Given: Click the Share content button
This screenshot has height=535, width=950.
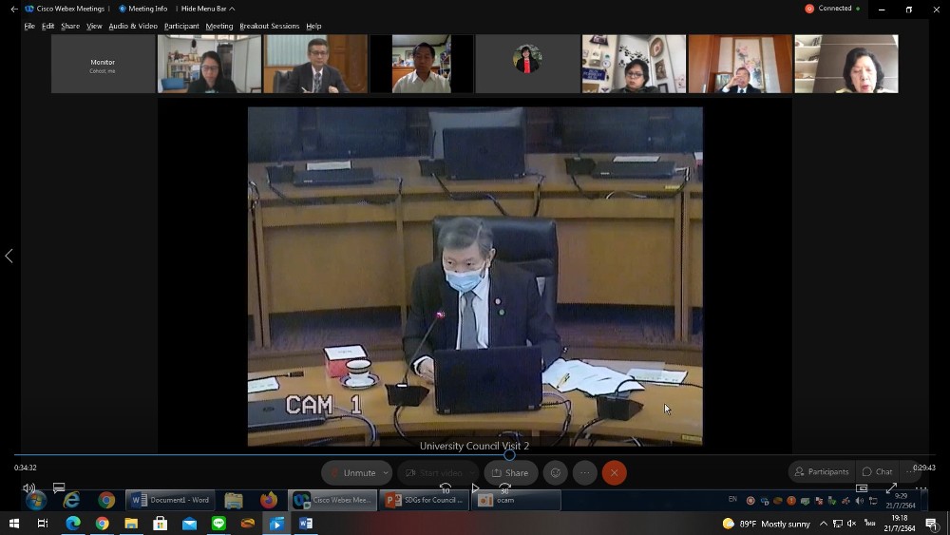Looking at the screenshot, I should (x=510, y=472).
